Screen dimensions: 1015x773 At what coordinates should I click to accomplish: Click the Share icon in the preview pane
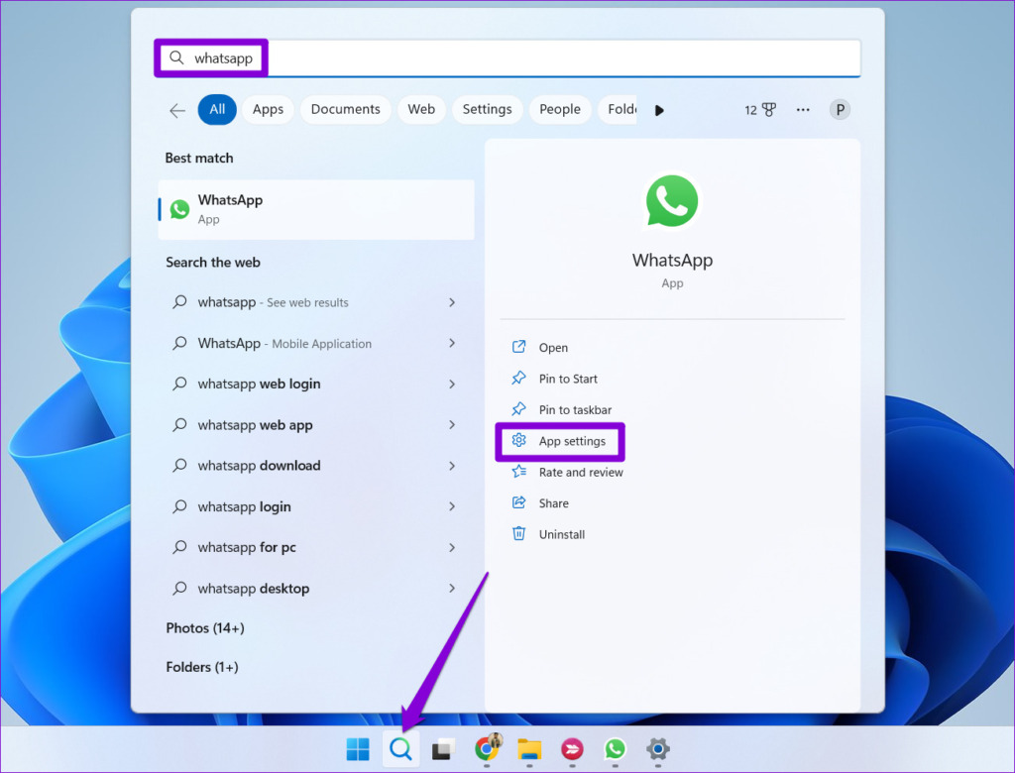tap(517, 502)
